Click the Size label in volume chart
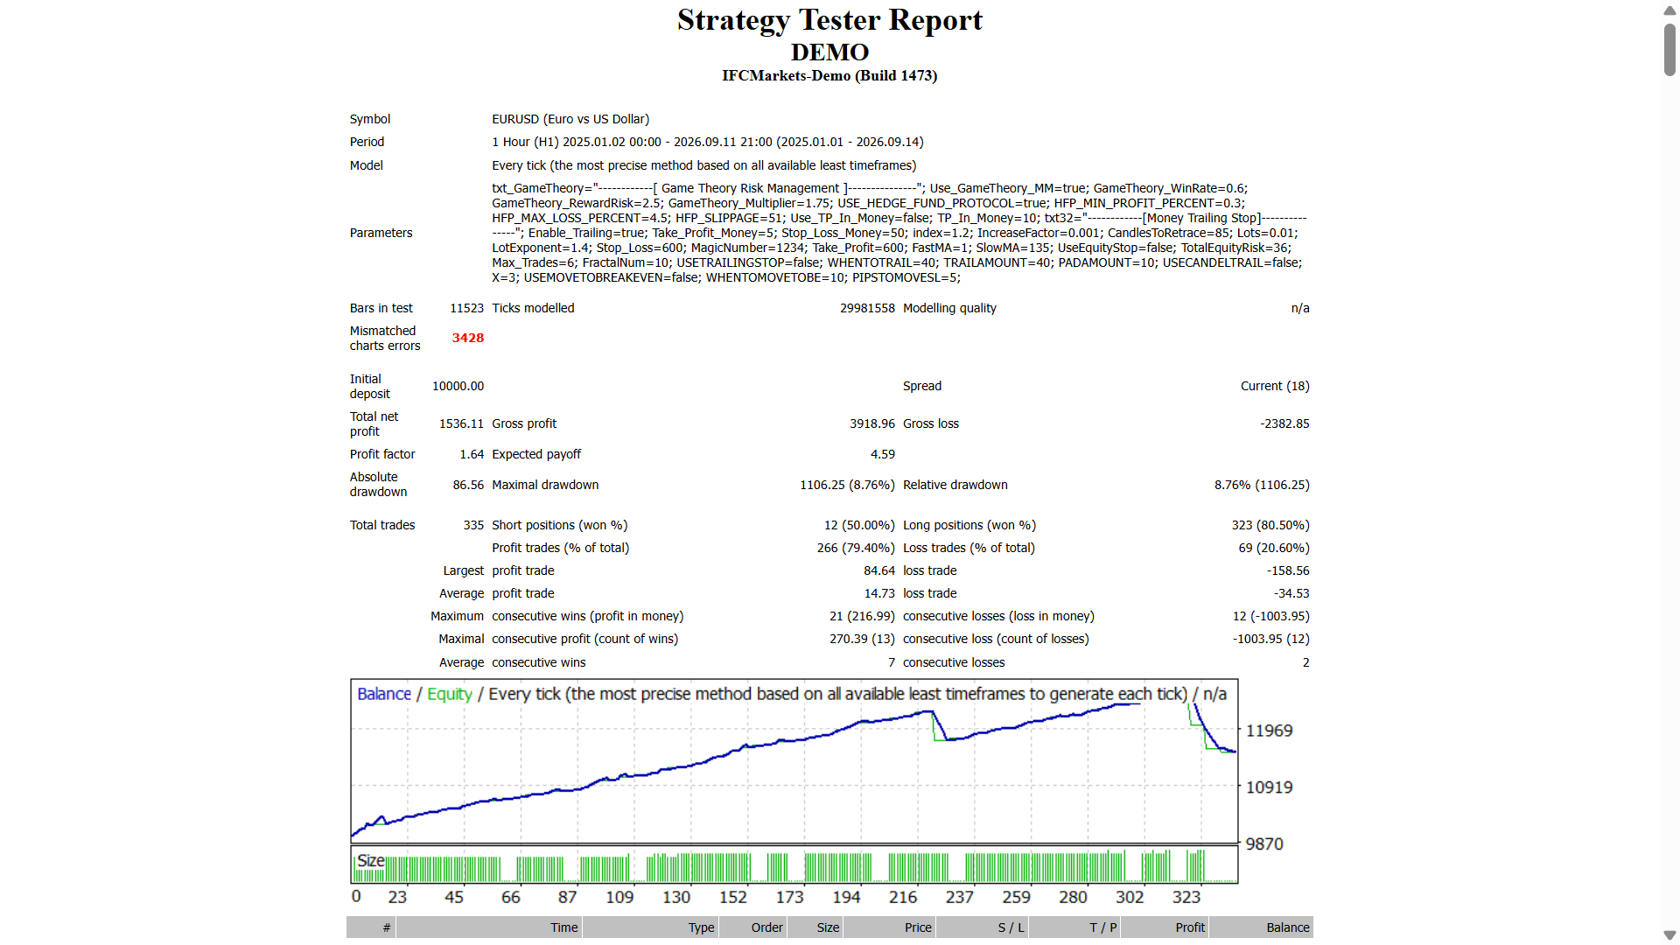The height and width of the screenshot is (945, 1680). (x=371, y=860)
